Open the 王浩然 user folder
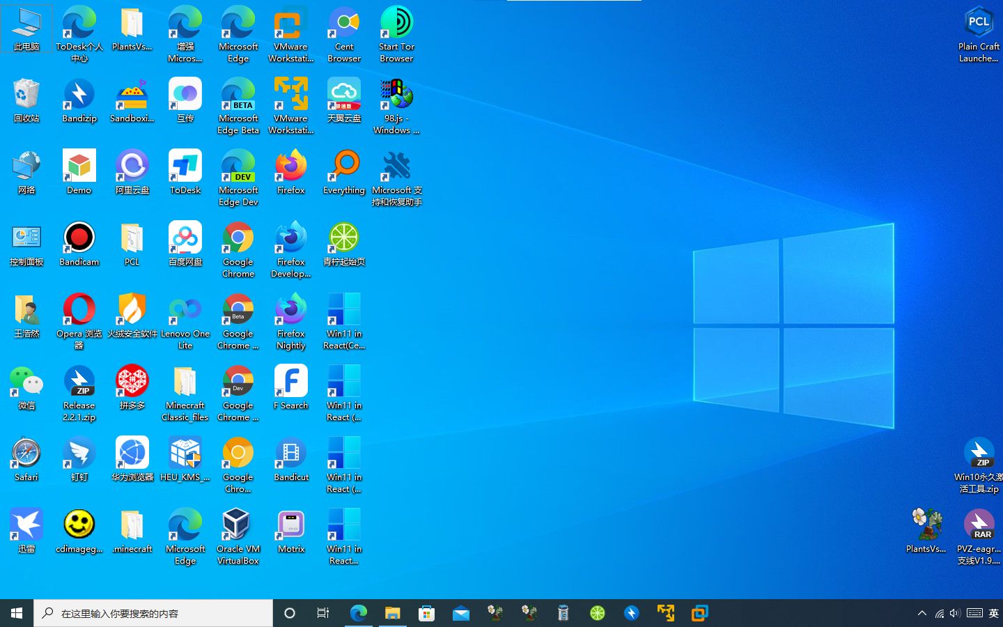This screenshot has width=1003, height=627. coord(26,316)
